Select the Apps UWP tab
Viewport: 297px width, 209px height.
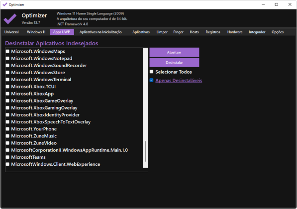click(62, 32)
